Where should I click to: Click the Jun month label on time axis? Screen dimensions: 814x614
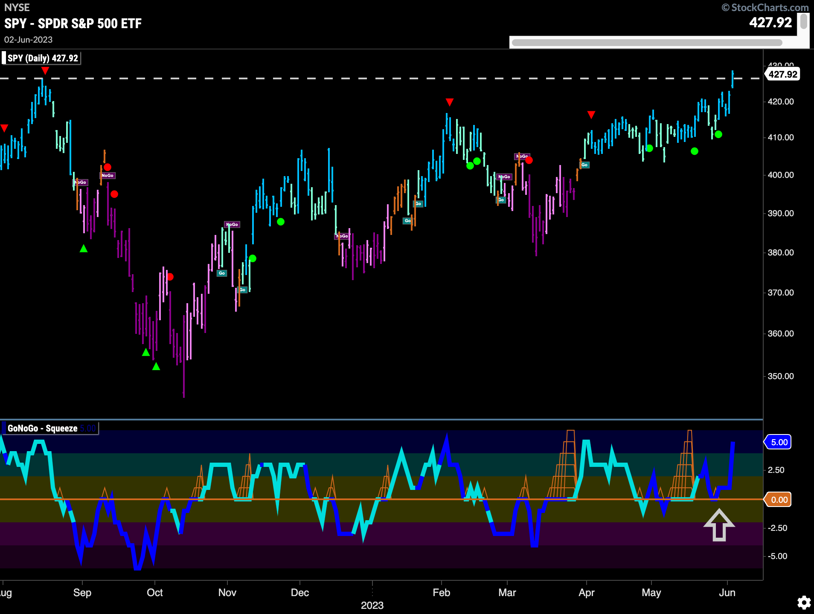(727, 593)
